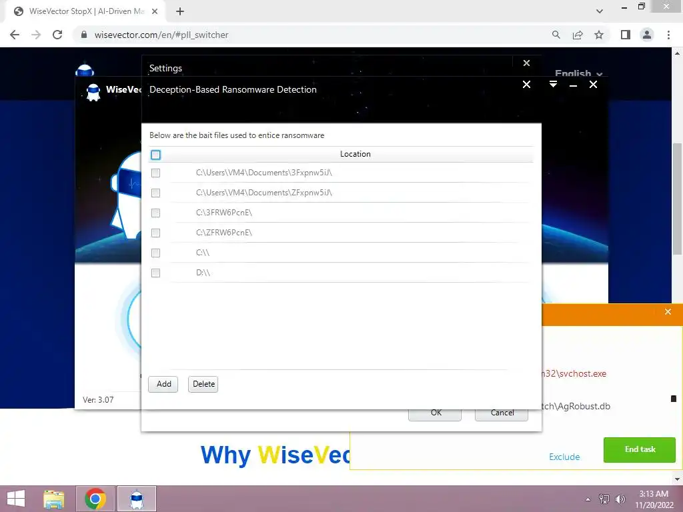Click the Exclude link in alert popup
Image resolution: width=683 pixels, height=512 pixels.
[564, 457]
